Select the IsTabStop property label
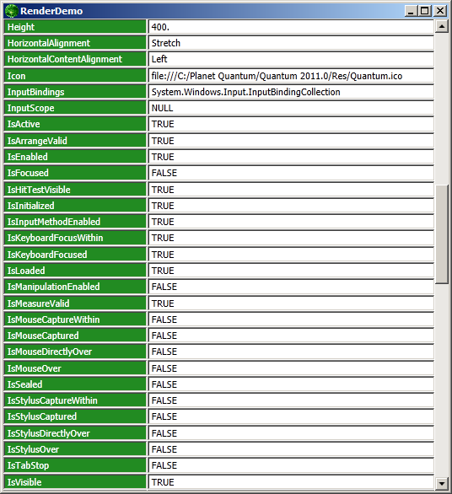Image resolution: width=452 pixels, height=494 pixels. pos(75,465)
